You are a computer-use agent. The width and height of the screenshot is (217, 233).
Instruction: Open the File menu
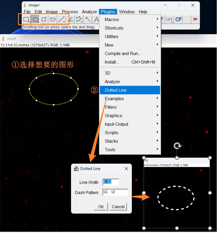pyautogui.click(x=27, y=12)
